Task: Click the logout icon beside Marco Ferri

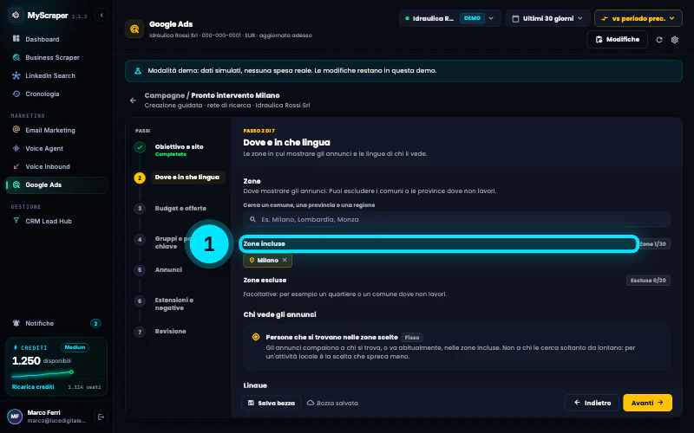Action: coord(101,417)
